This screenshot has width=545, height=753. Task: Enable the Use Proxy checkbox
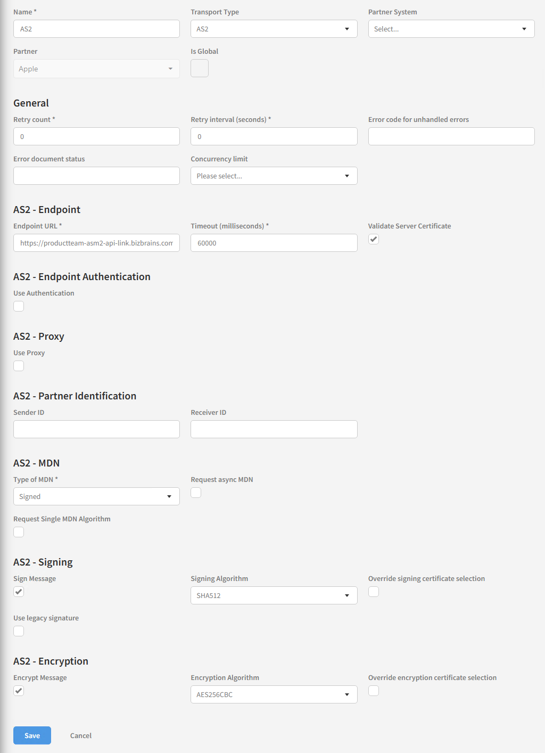[19, 366]
